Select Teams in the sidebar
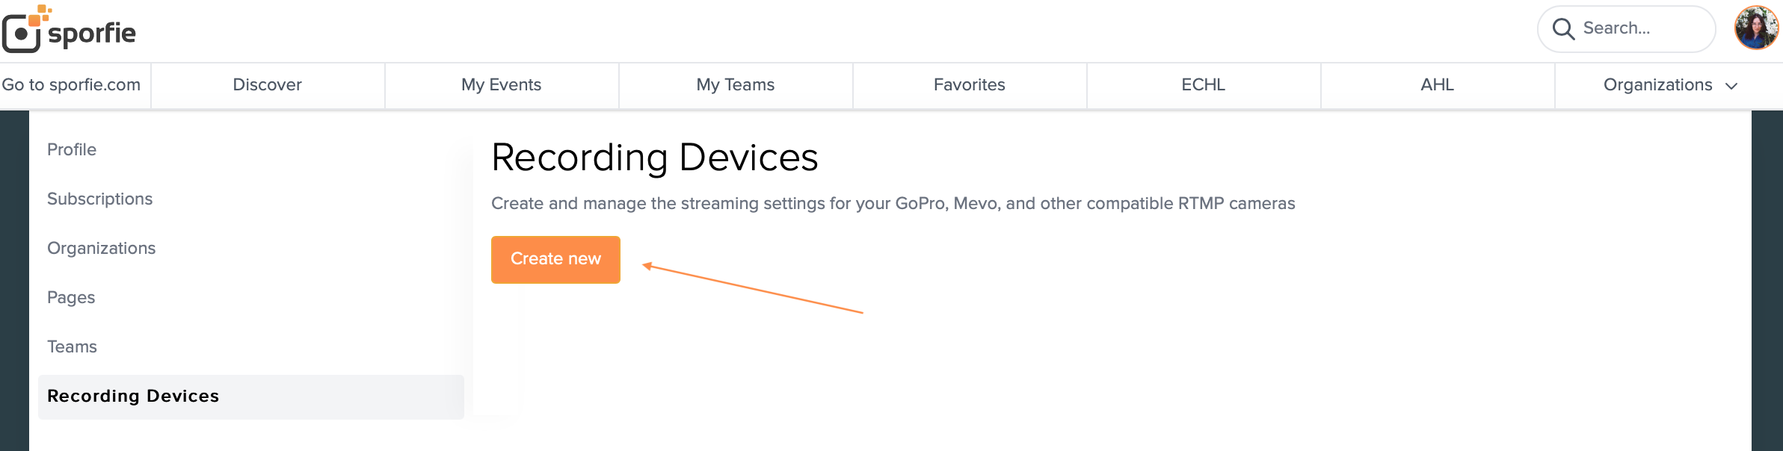Screen dimensions: 1783x451 pos(72,346)
